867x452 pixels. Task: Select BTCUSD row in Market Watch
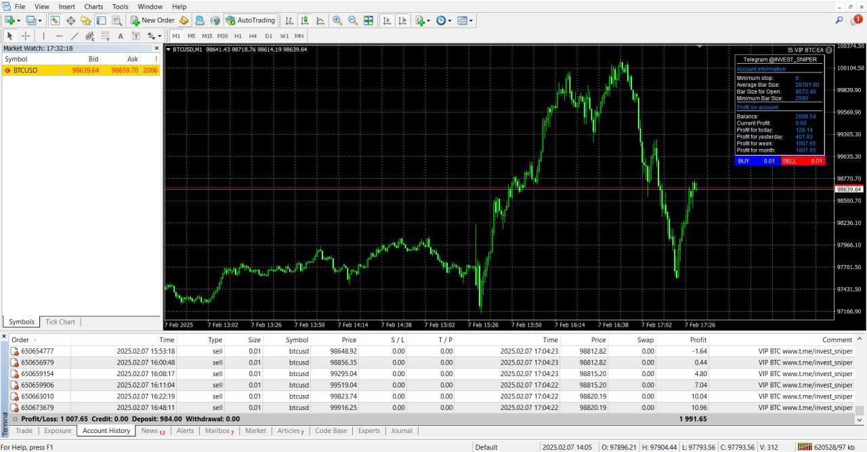(x=26, y=70)
